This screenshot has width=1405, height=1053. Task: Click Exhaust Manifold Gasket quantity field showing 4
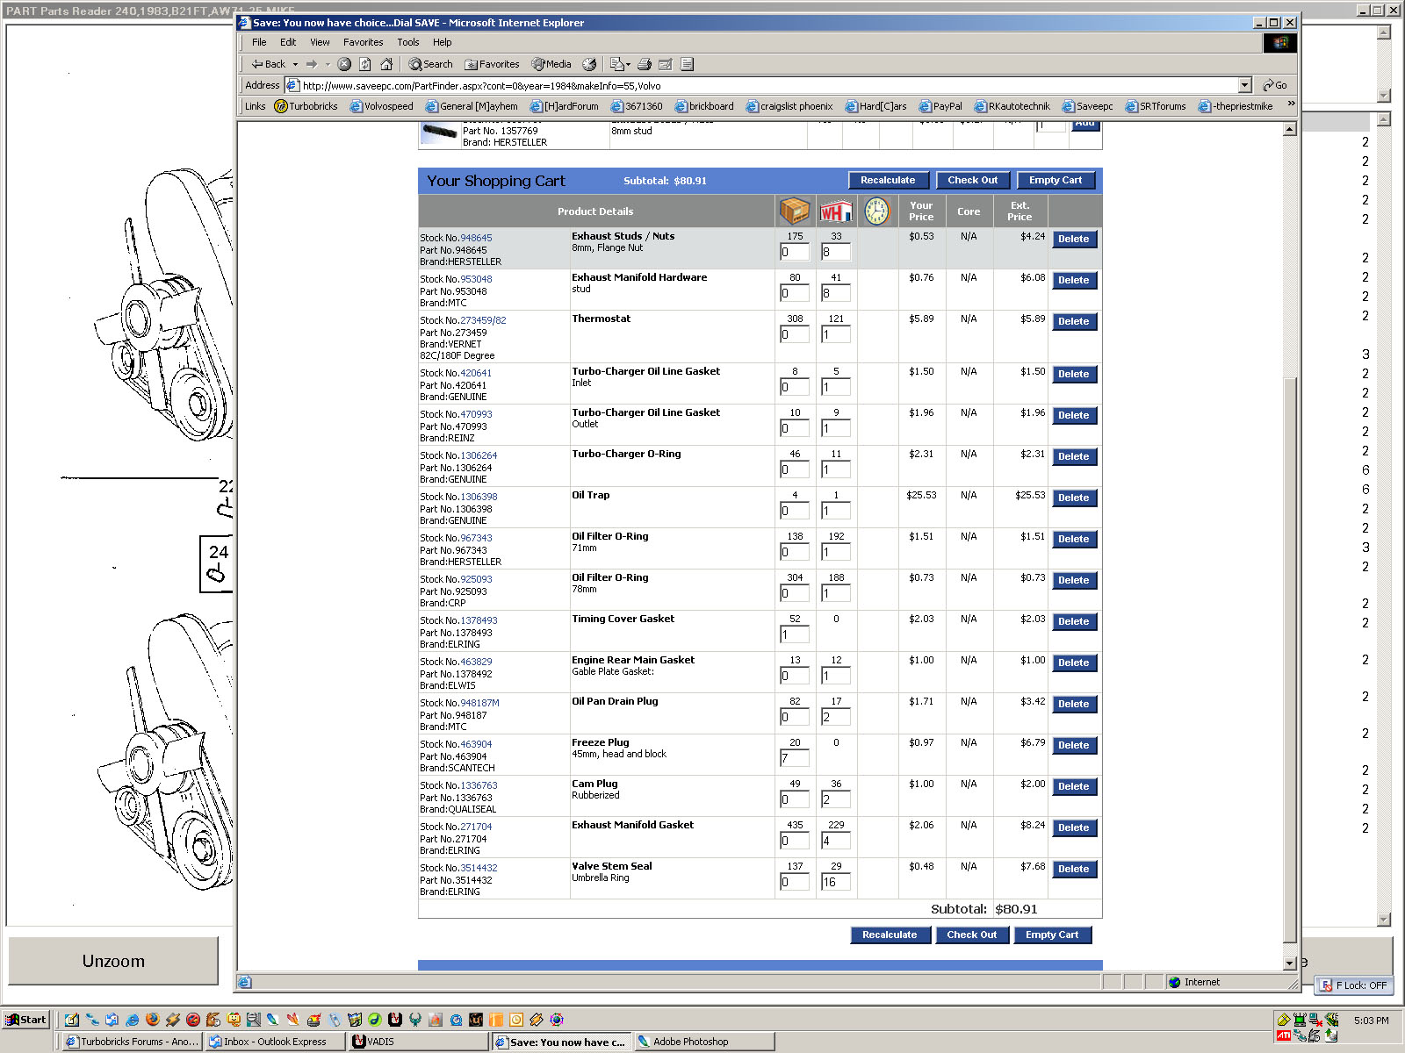click(836, 841)
